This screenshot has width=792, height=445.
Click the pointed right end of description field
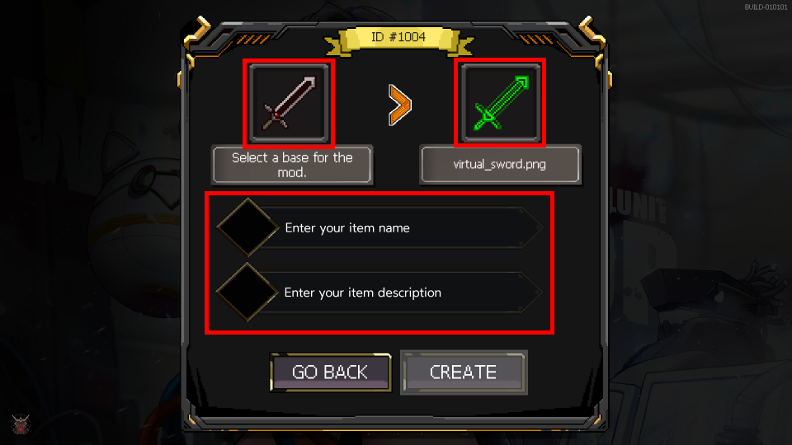[x=533, y=292]
